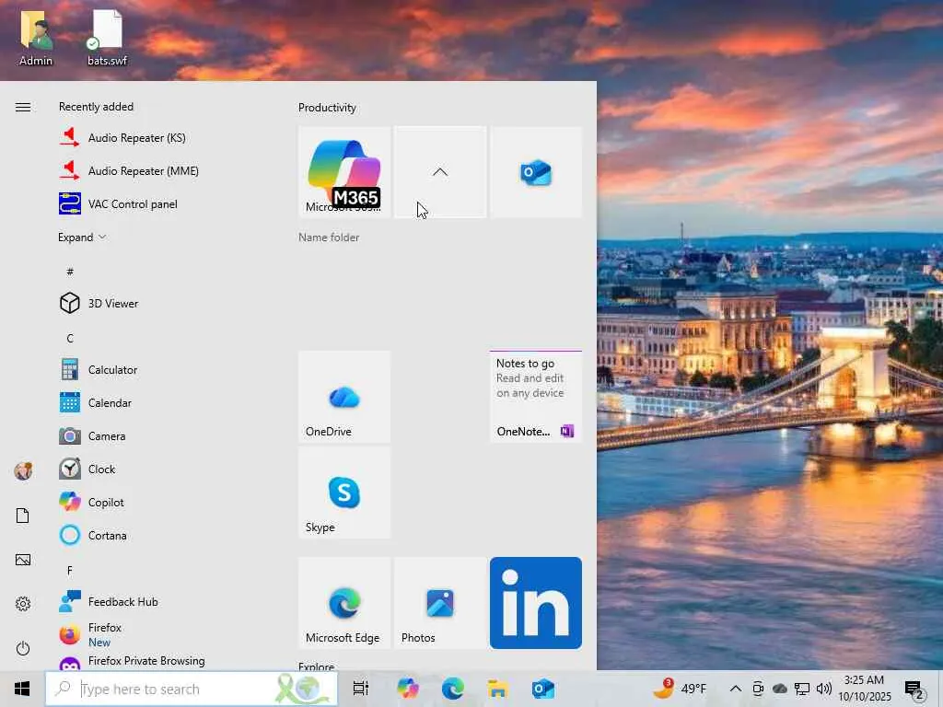Viewport: 943px width, 707px height.
Task: Collapse the tile folder with the up chevron
Action: pos(440,172)
